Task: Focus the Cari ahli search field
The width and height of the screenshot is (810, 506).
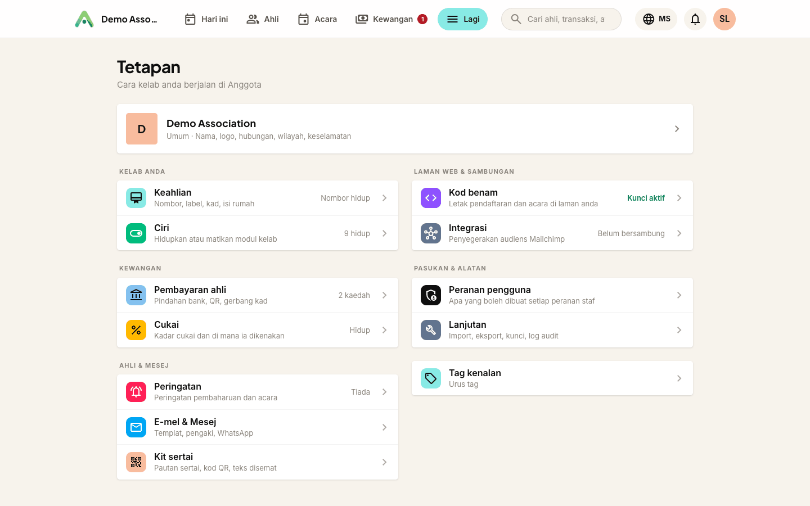Action: coord(561,19)
